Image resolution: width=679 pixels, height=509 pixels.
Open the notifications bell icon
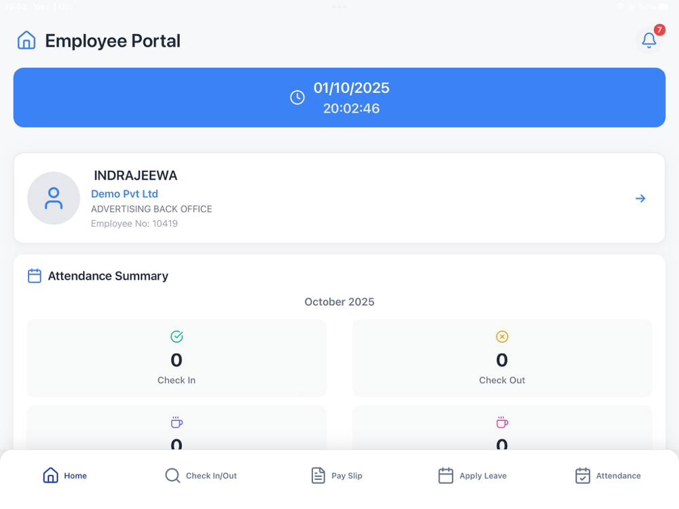(x=649, y=40)
